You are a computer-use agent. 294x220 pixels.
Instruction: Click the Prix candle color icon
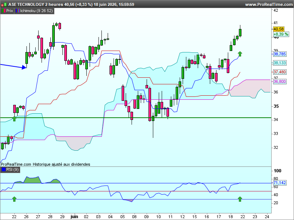coord(3,11)
